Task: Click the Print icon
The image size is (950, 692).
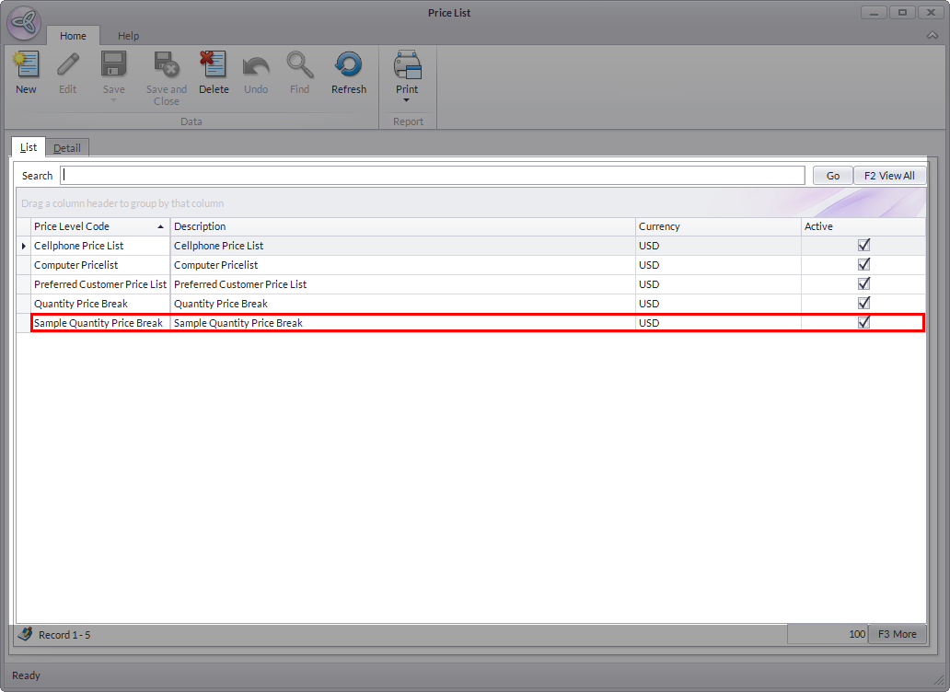Action: (x=407, y=65)
